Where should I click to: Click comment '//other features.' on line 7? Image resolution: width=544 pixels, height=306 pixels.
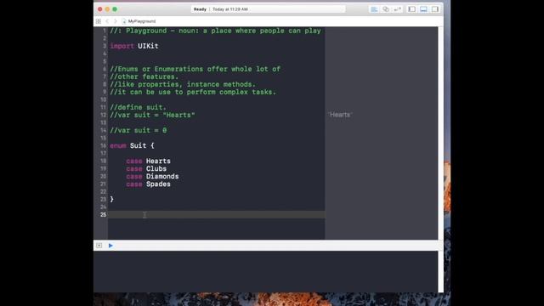(x=144, y=76)
